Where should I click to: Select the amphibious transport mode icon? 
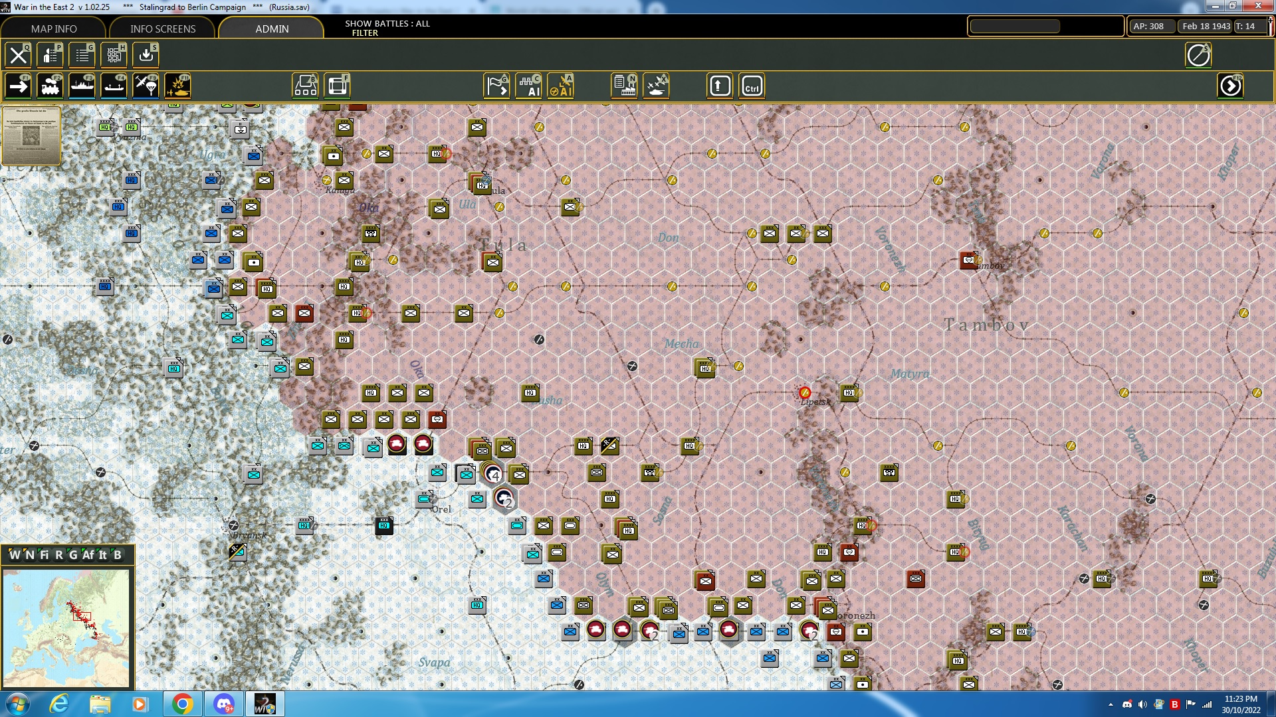click(x=114, y=85)
